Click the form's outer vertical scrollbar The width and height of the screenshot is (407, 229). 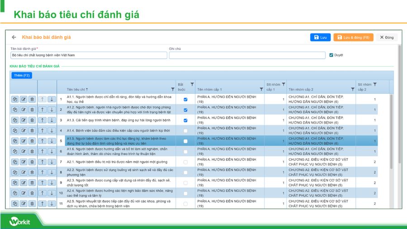click(x=399, y=104)
